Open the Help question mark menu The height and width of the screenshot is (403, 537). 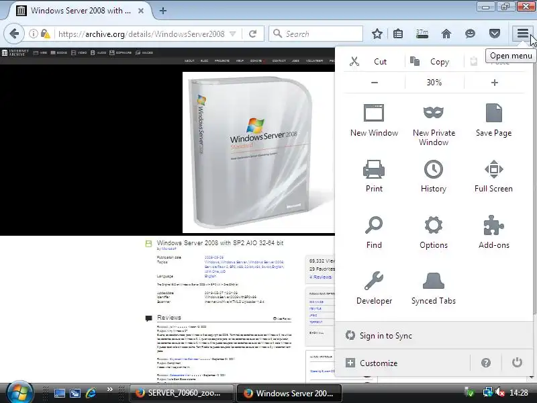(485, 363)
